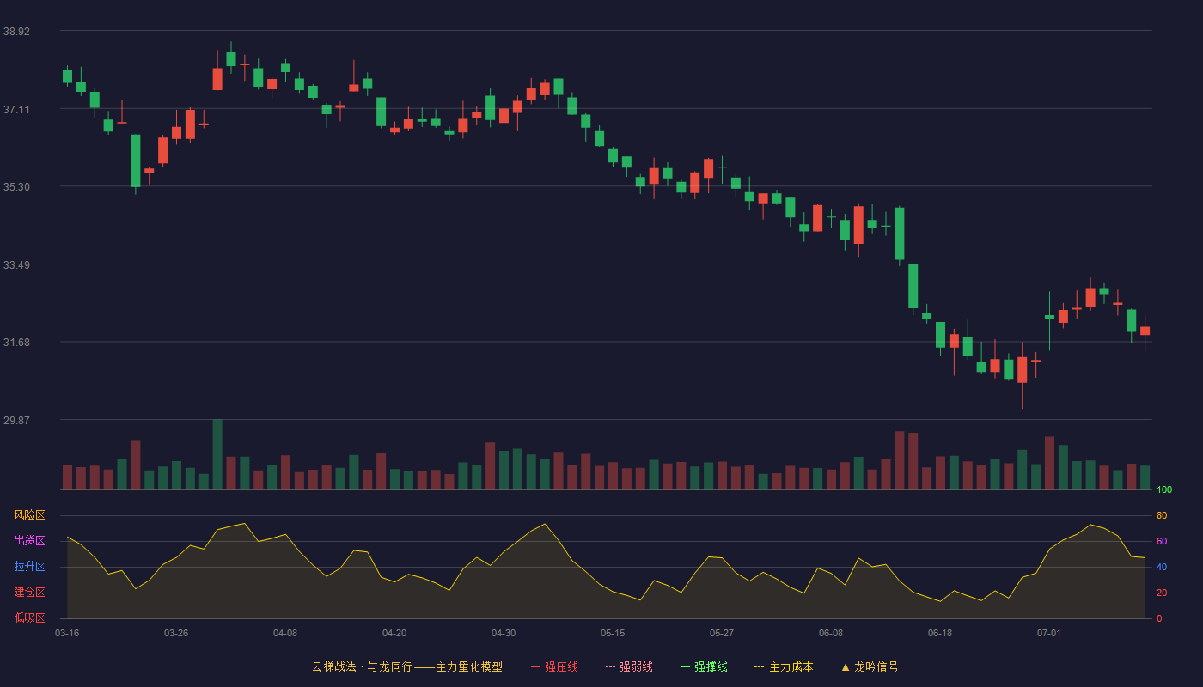Select the 03-26 date label
Viewport: 1203px width, 687px height.
coord(176,633)
